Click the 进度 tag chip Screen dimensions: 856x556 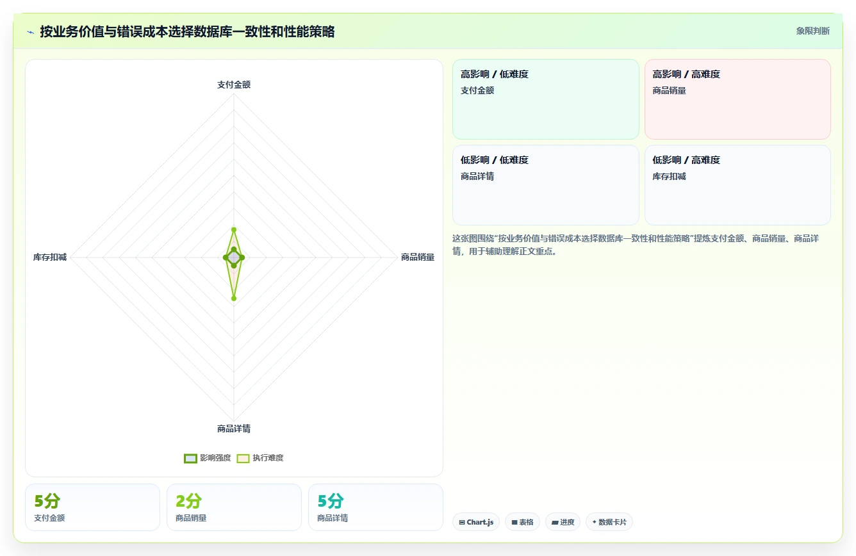coord(563,522)
